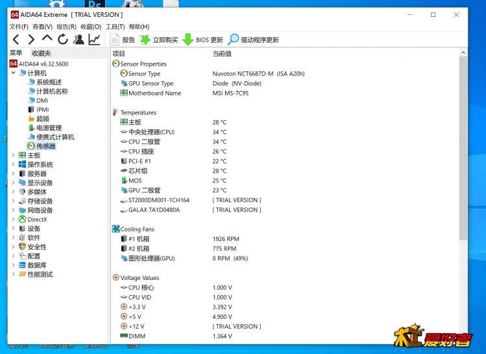Switch to the 收藏夹 tab

point(42,53)
